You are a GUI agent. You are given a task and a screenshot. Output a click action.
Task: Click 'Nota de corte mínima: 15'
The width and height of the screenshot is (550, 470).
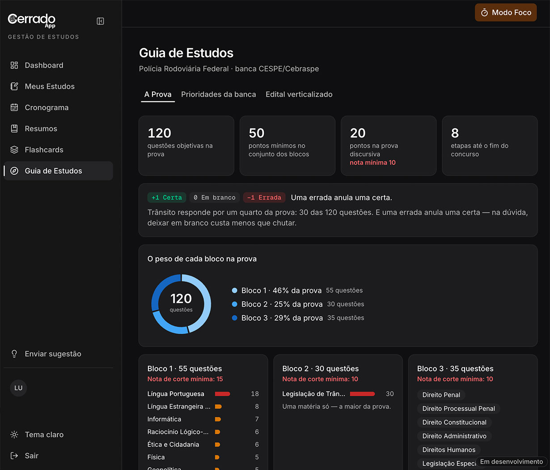point(185,379)
